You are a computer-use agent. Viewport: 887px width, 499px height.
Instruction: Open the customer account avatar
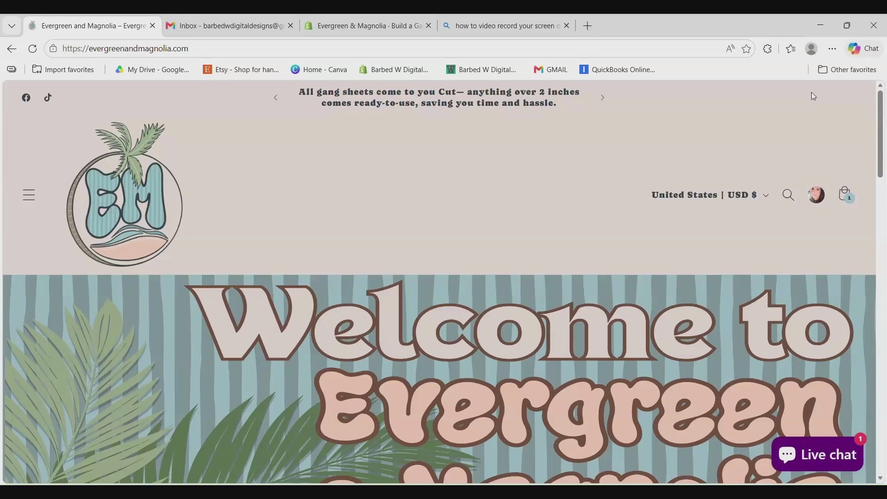pyautogui.click(x=816, y=195)
